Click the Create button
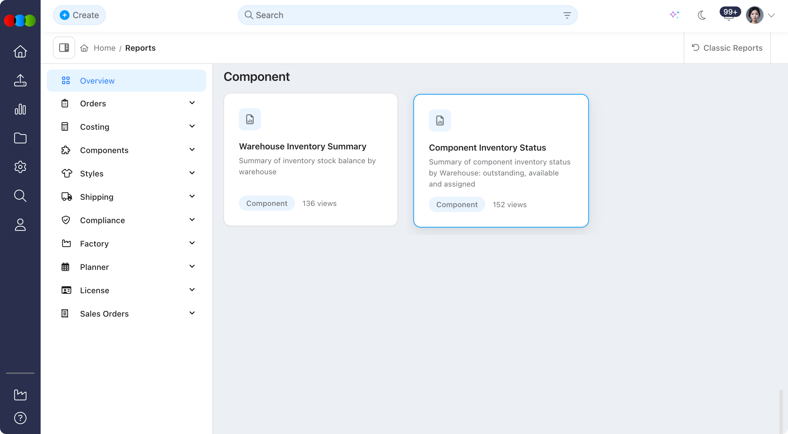Screen dimensions: 788x434 click(79, 15)
